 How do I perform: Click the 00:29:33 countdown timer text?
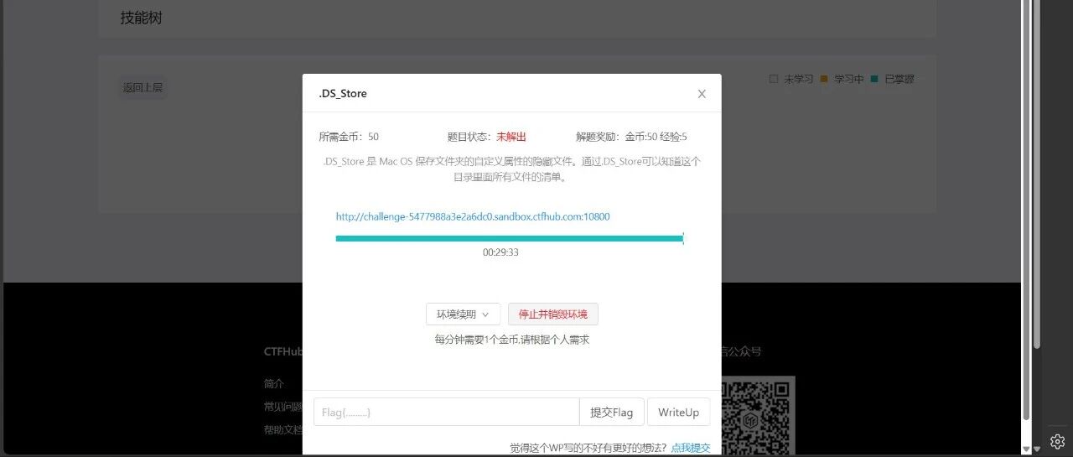(x=500, y=252)
